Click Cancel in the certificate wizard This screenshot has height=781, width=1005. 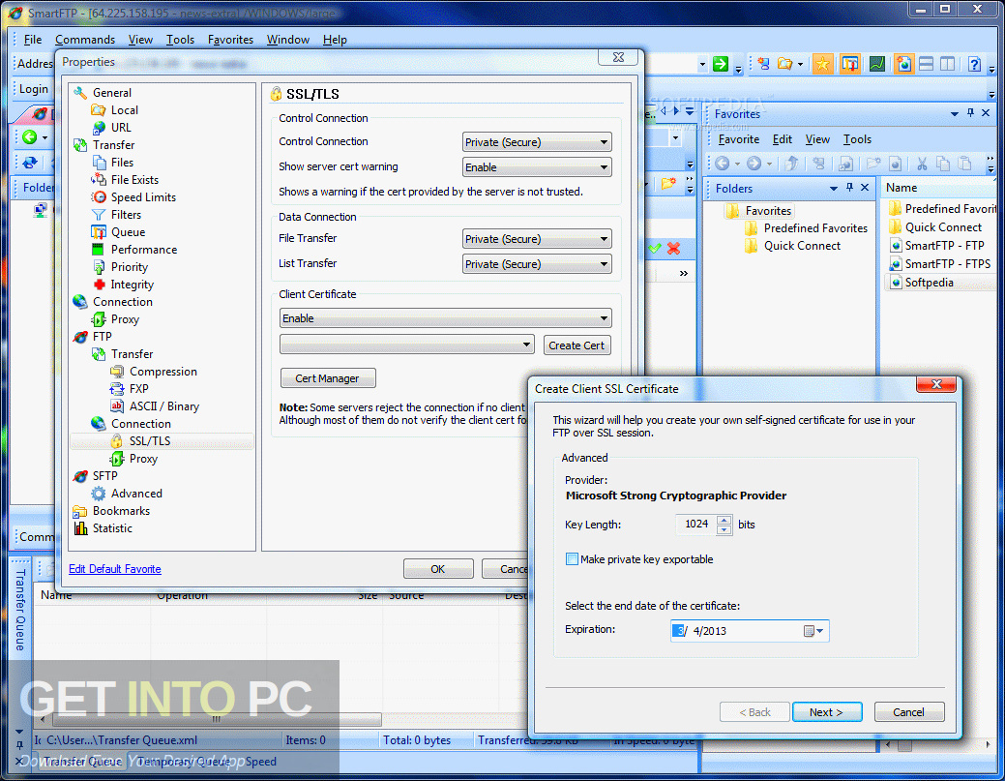click(x=909, y=712)
